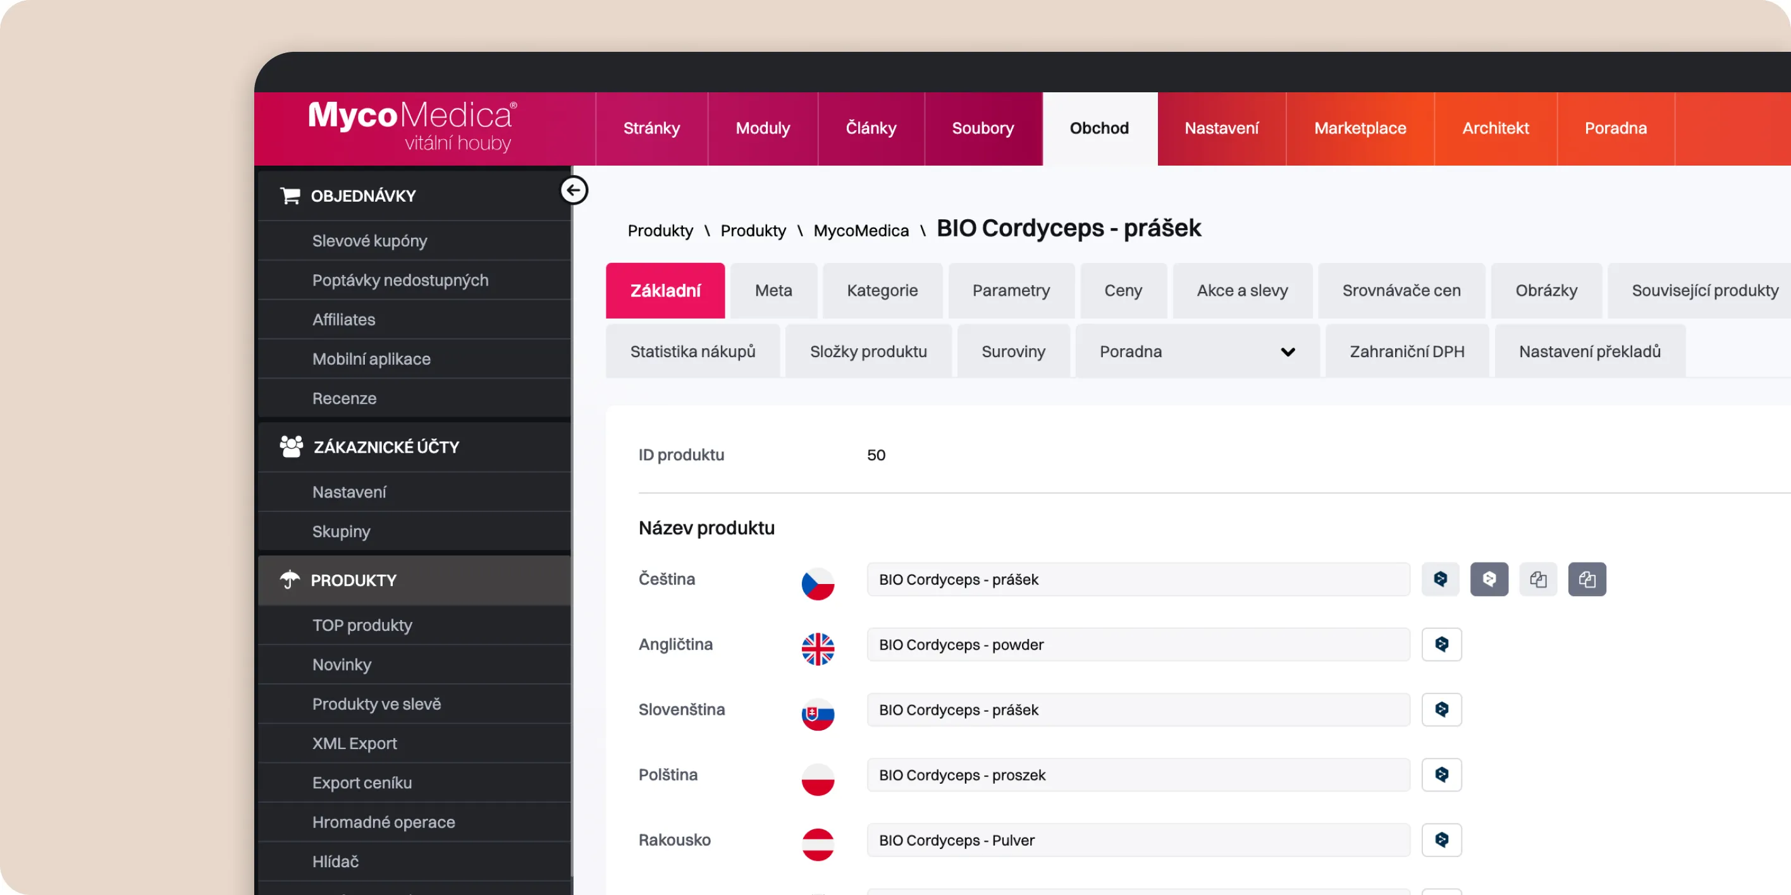Open the Zahraniční DPH tab
Viewport: 1791px width, 895px height.
pyautogui.click(x=1407, y=351)
